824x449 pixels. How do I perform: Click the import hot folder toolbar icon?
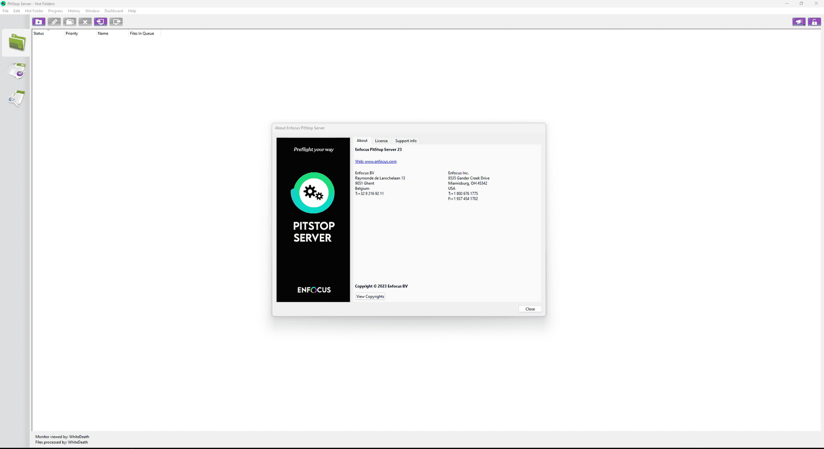pos(100,22)
